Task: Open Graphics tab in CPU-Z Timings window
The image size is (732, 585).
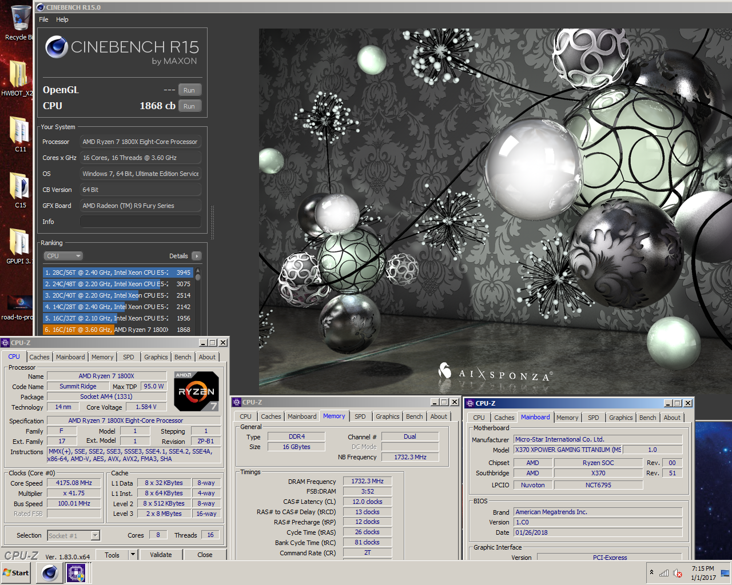Action: 388,416
